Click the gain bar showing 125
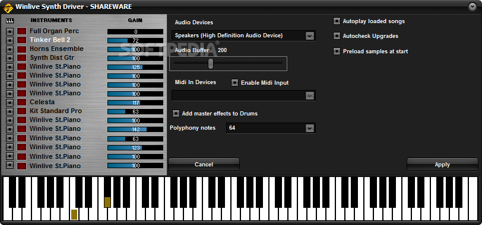This screenshot has height=225, width=482. click(135, 67)
